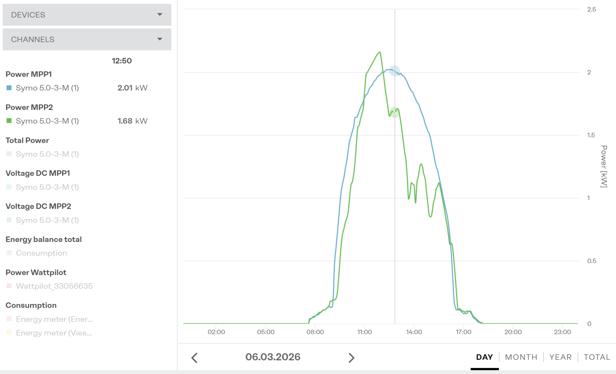Viewport: 616px width, 374px height.
Task: Click the date 06.03.2026 label
Action: point(273,357)
